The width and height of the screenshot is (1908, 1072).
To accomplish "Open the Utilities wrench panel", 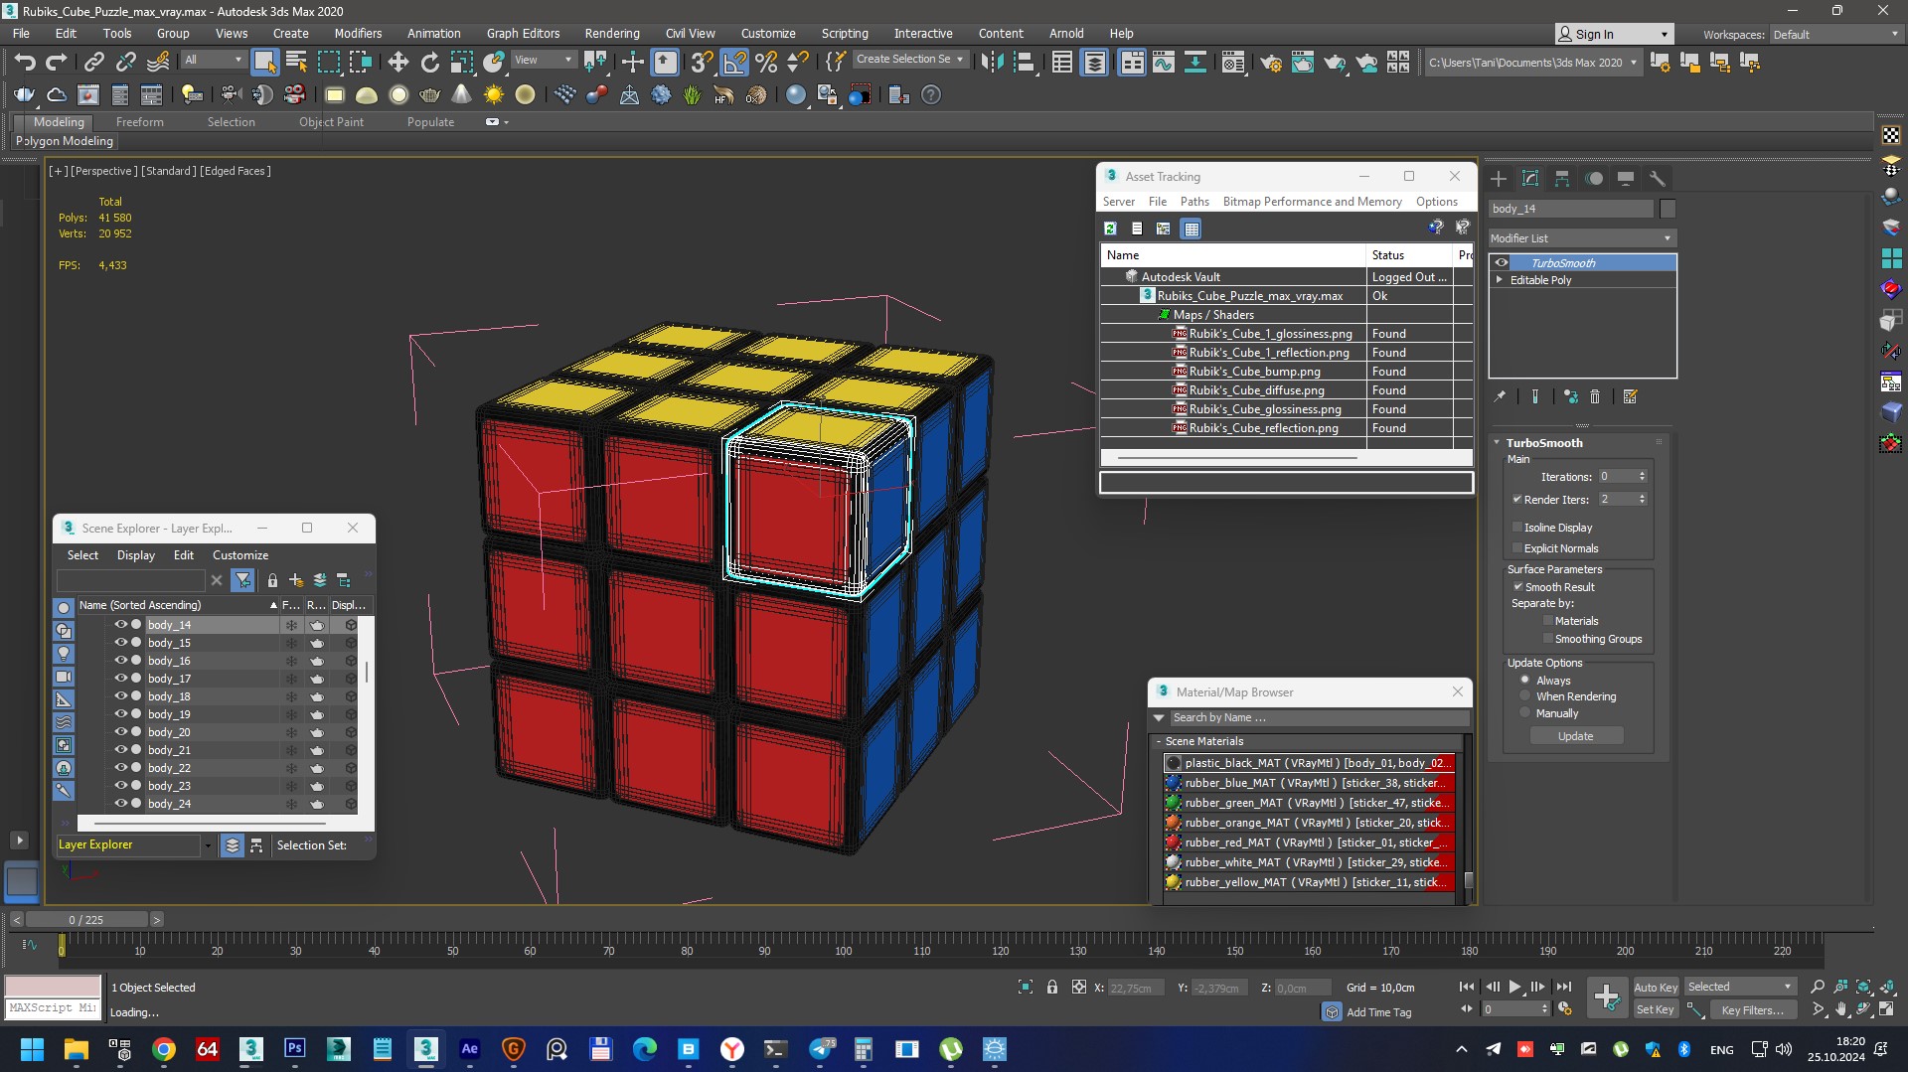I will [x=1657, y=179].
